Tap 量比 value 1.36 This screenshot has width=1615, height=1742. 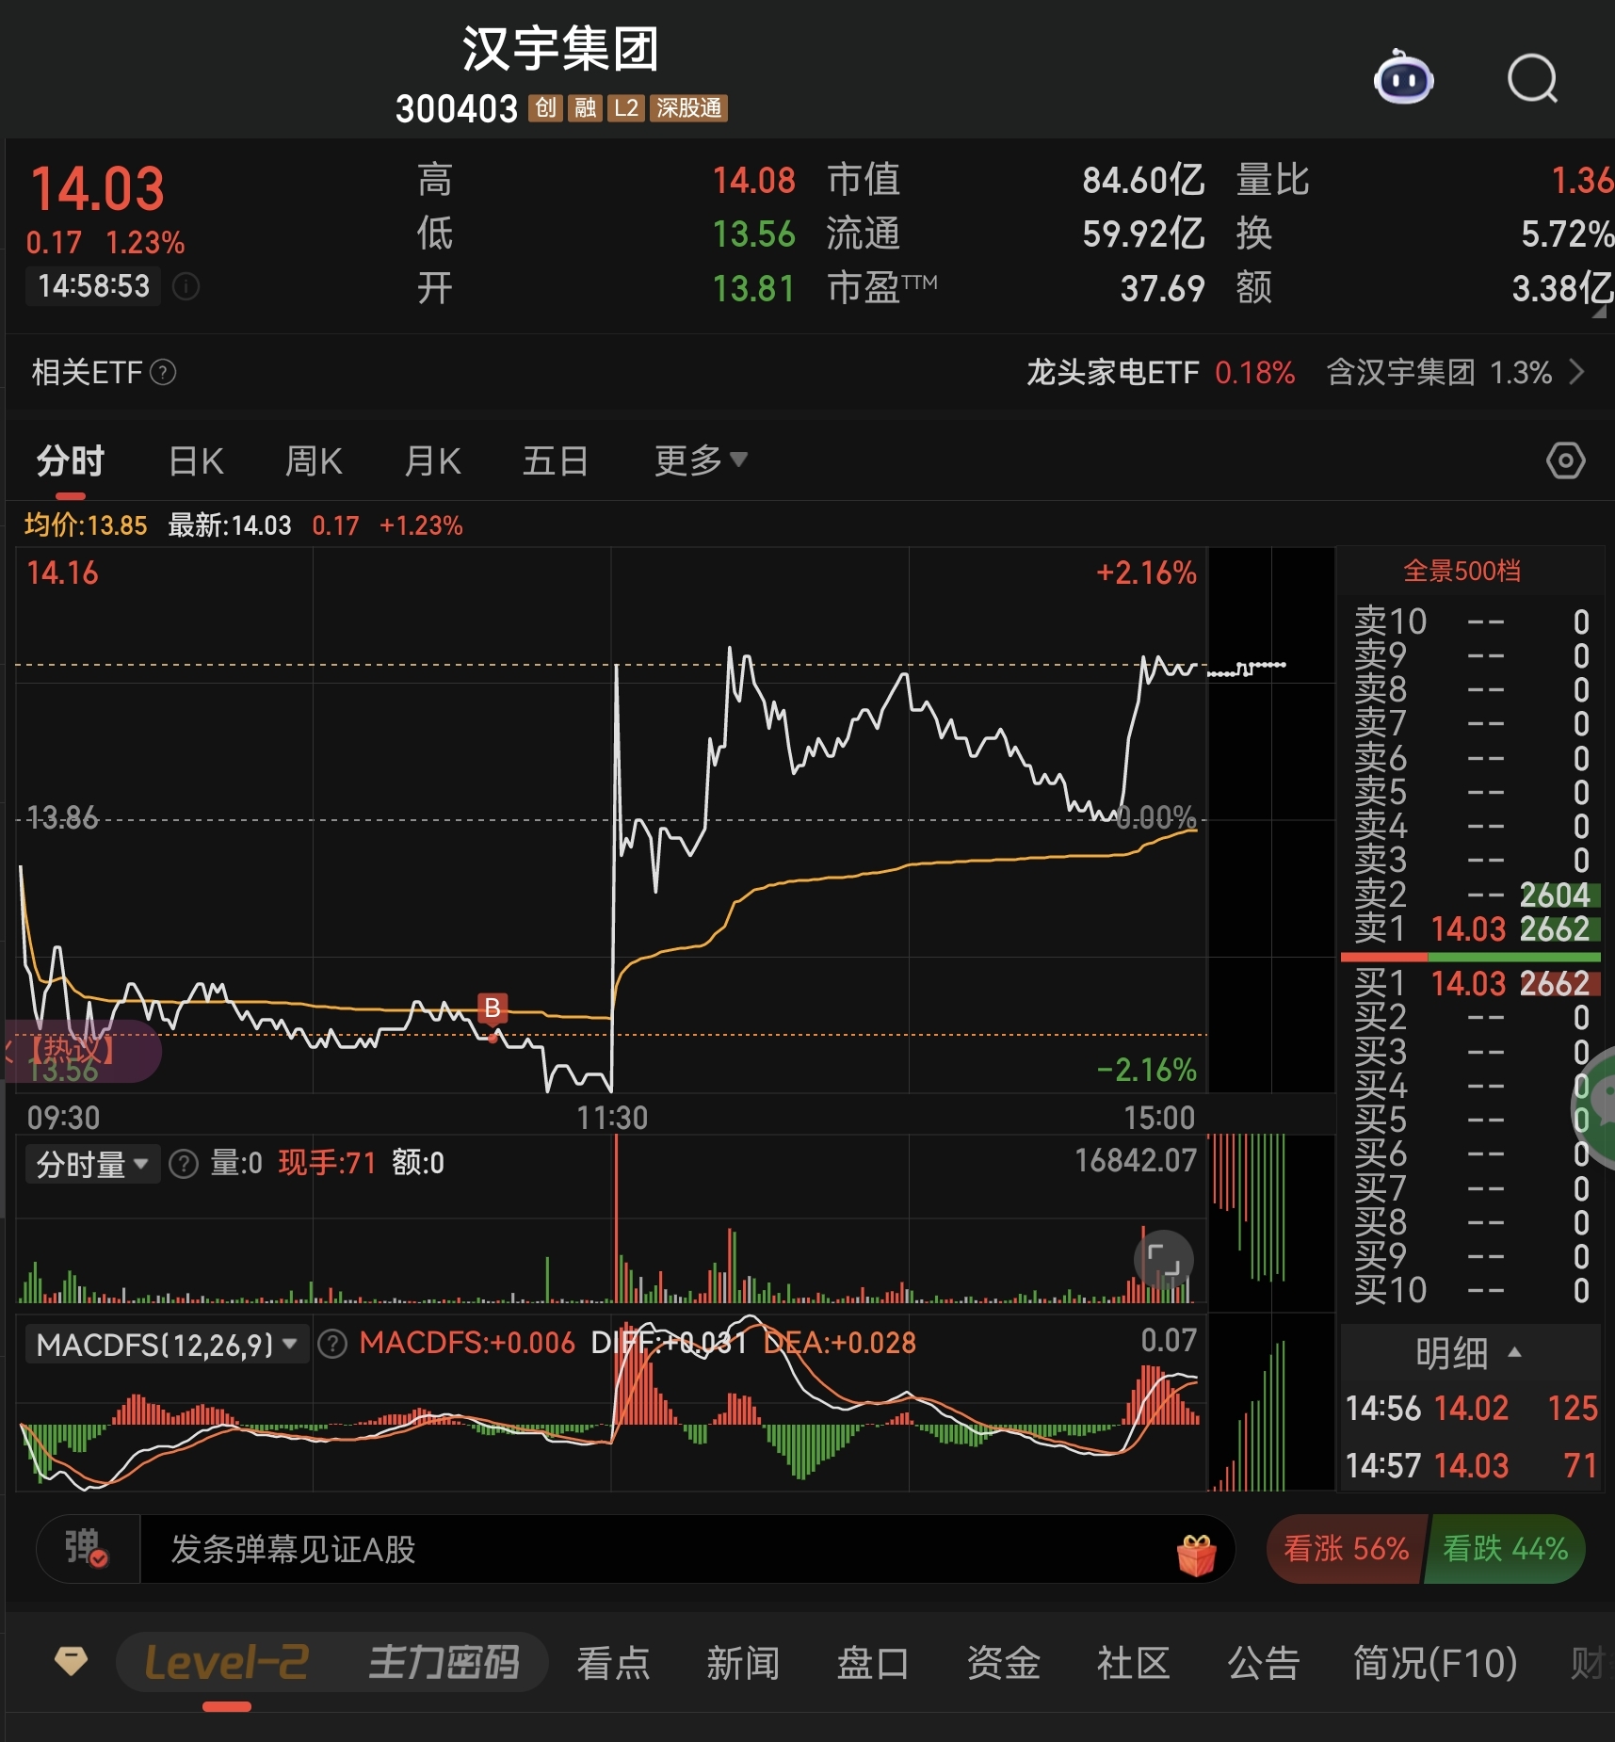1582,180
